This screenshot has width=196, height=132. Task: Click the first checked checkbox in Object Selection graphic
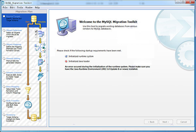(36, 31)
